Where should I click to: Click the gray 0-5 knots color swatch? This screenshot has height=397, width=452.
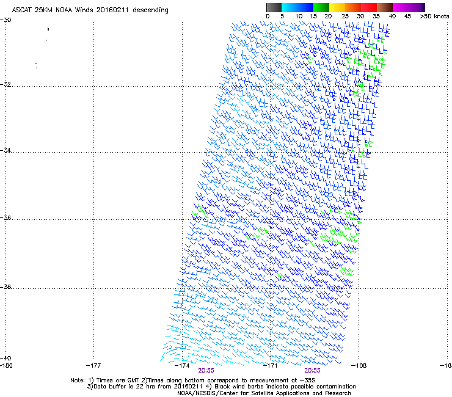click(x=274, y=7)
